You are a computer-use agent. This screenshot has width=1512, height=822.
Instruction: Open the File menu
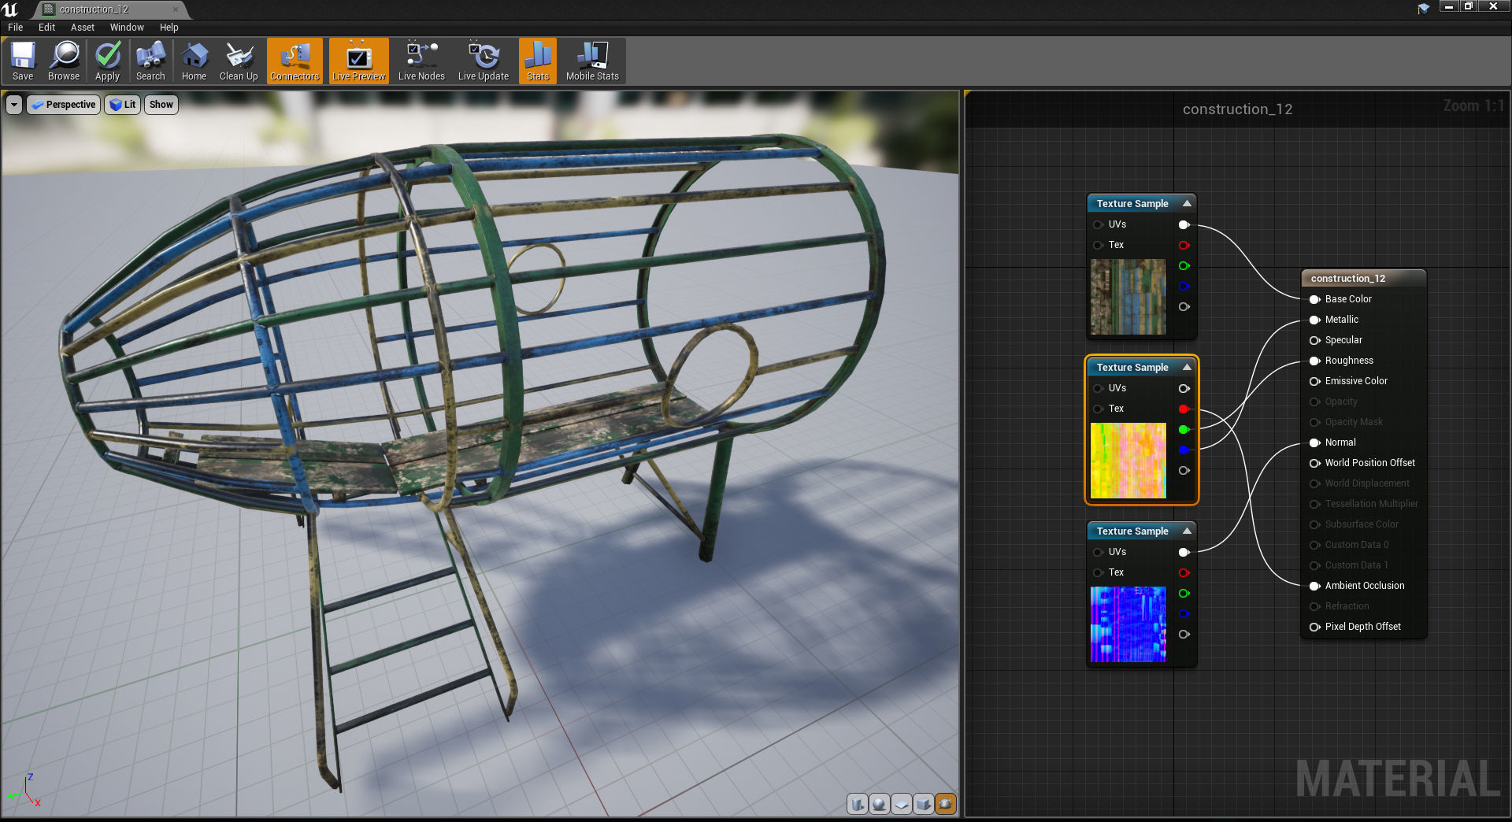[16, 27]
